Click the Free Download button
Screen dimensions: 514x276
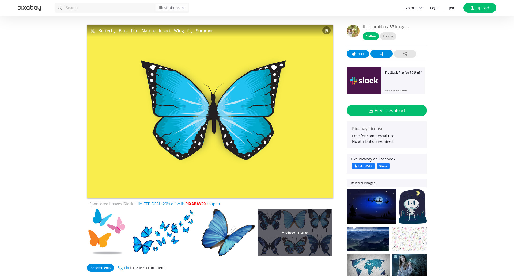tap(387, 110)
